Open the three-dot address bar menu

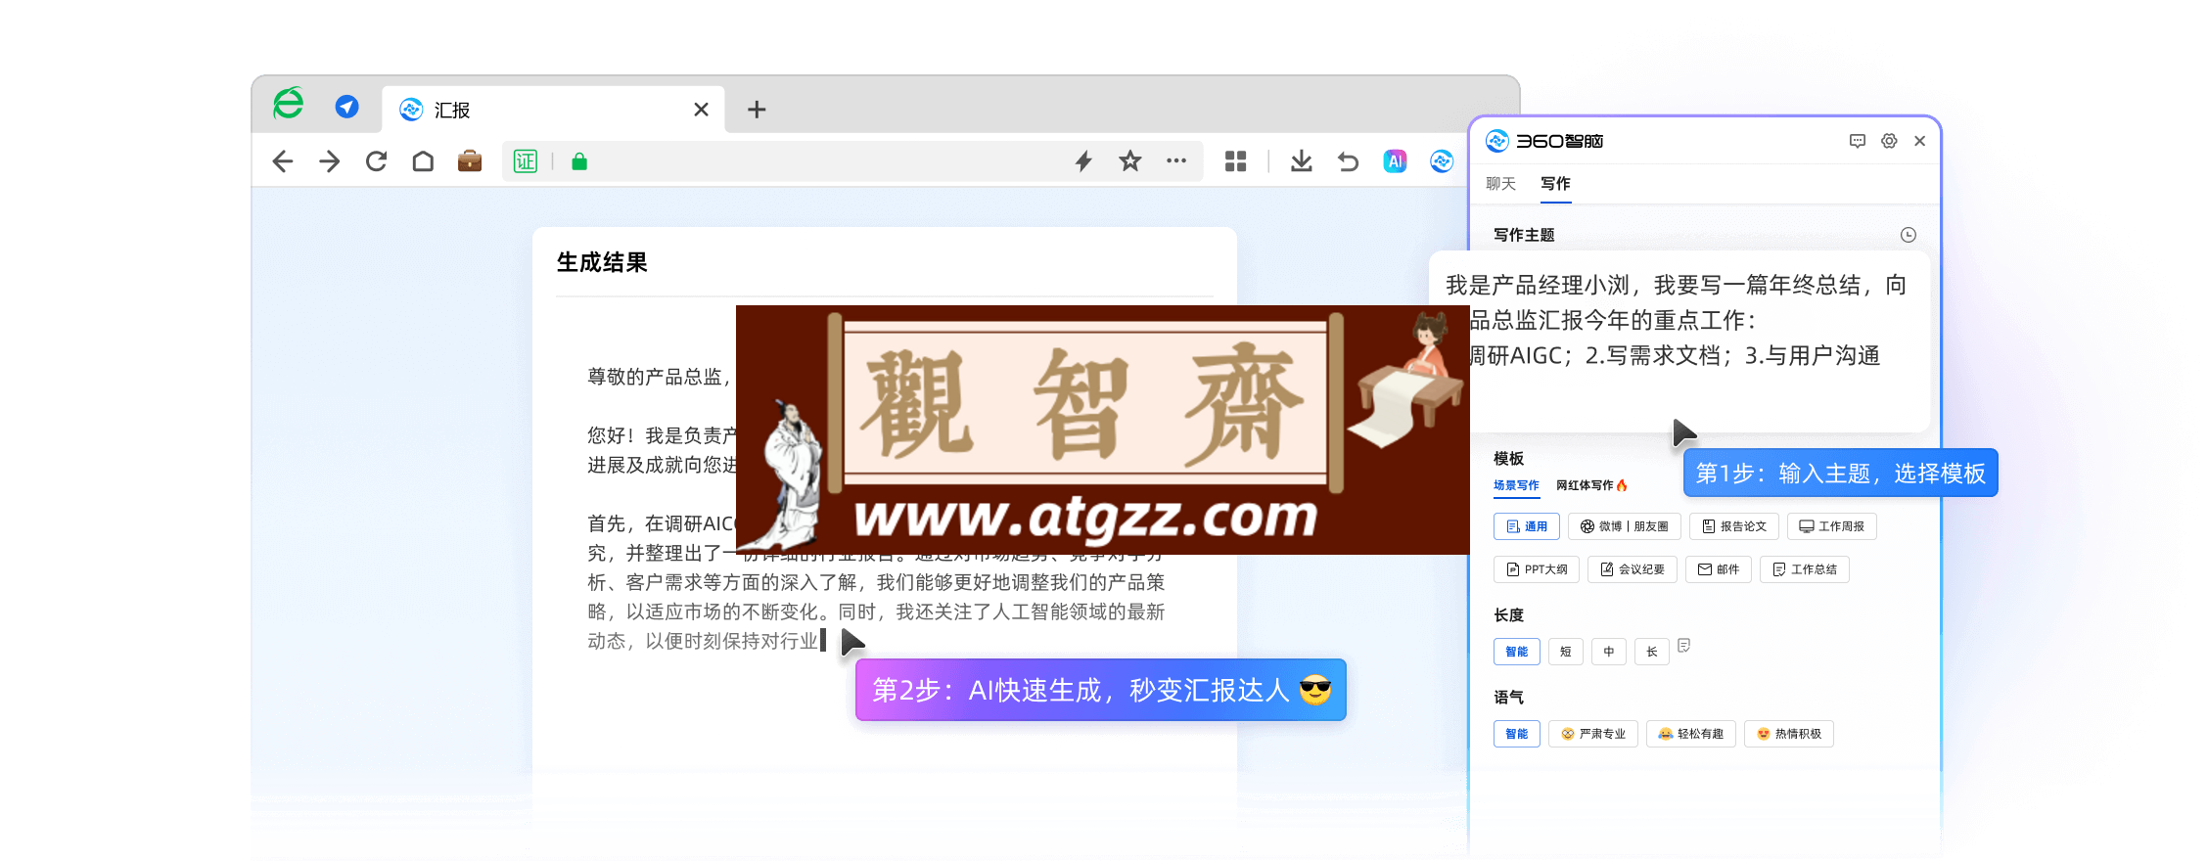[x=1176, y=160]
